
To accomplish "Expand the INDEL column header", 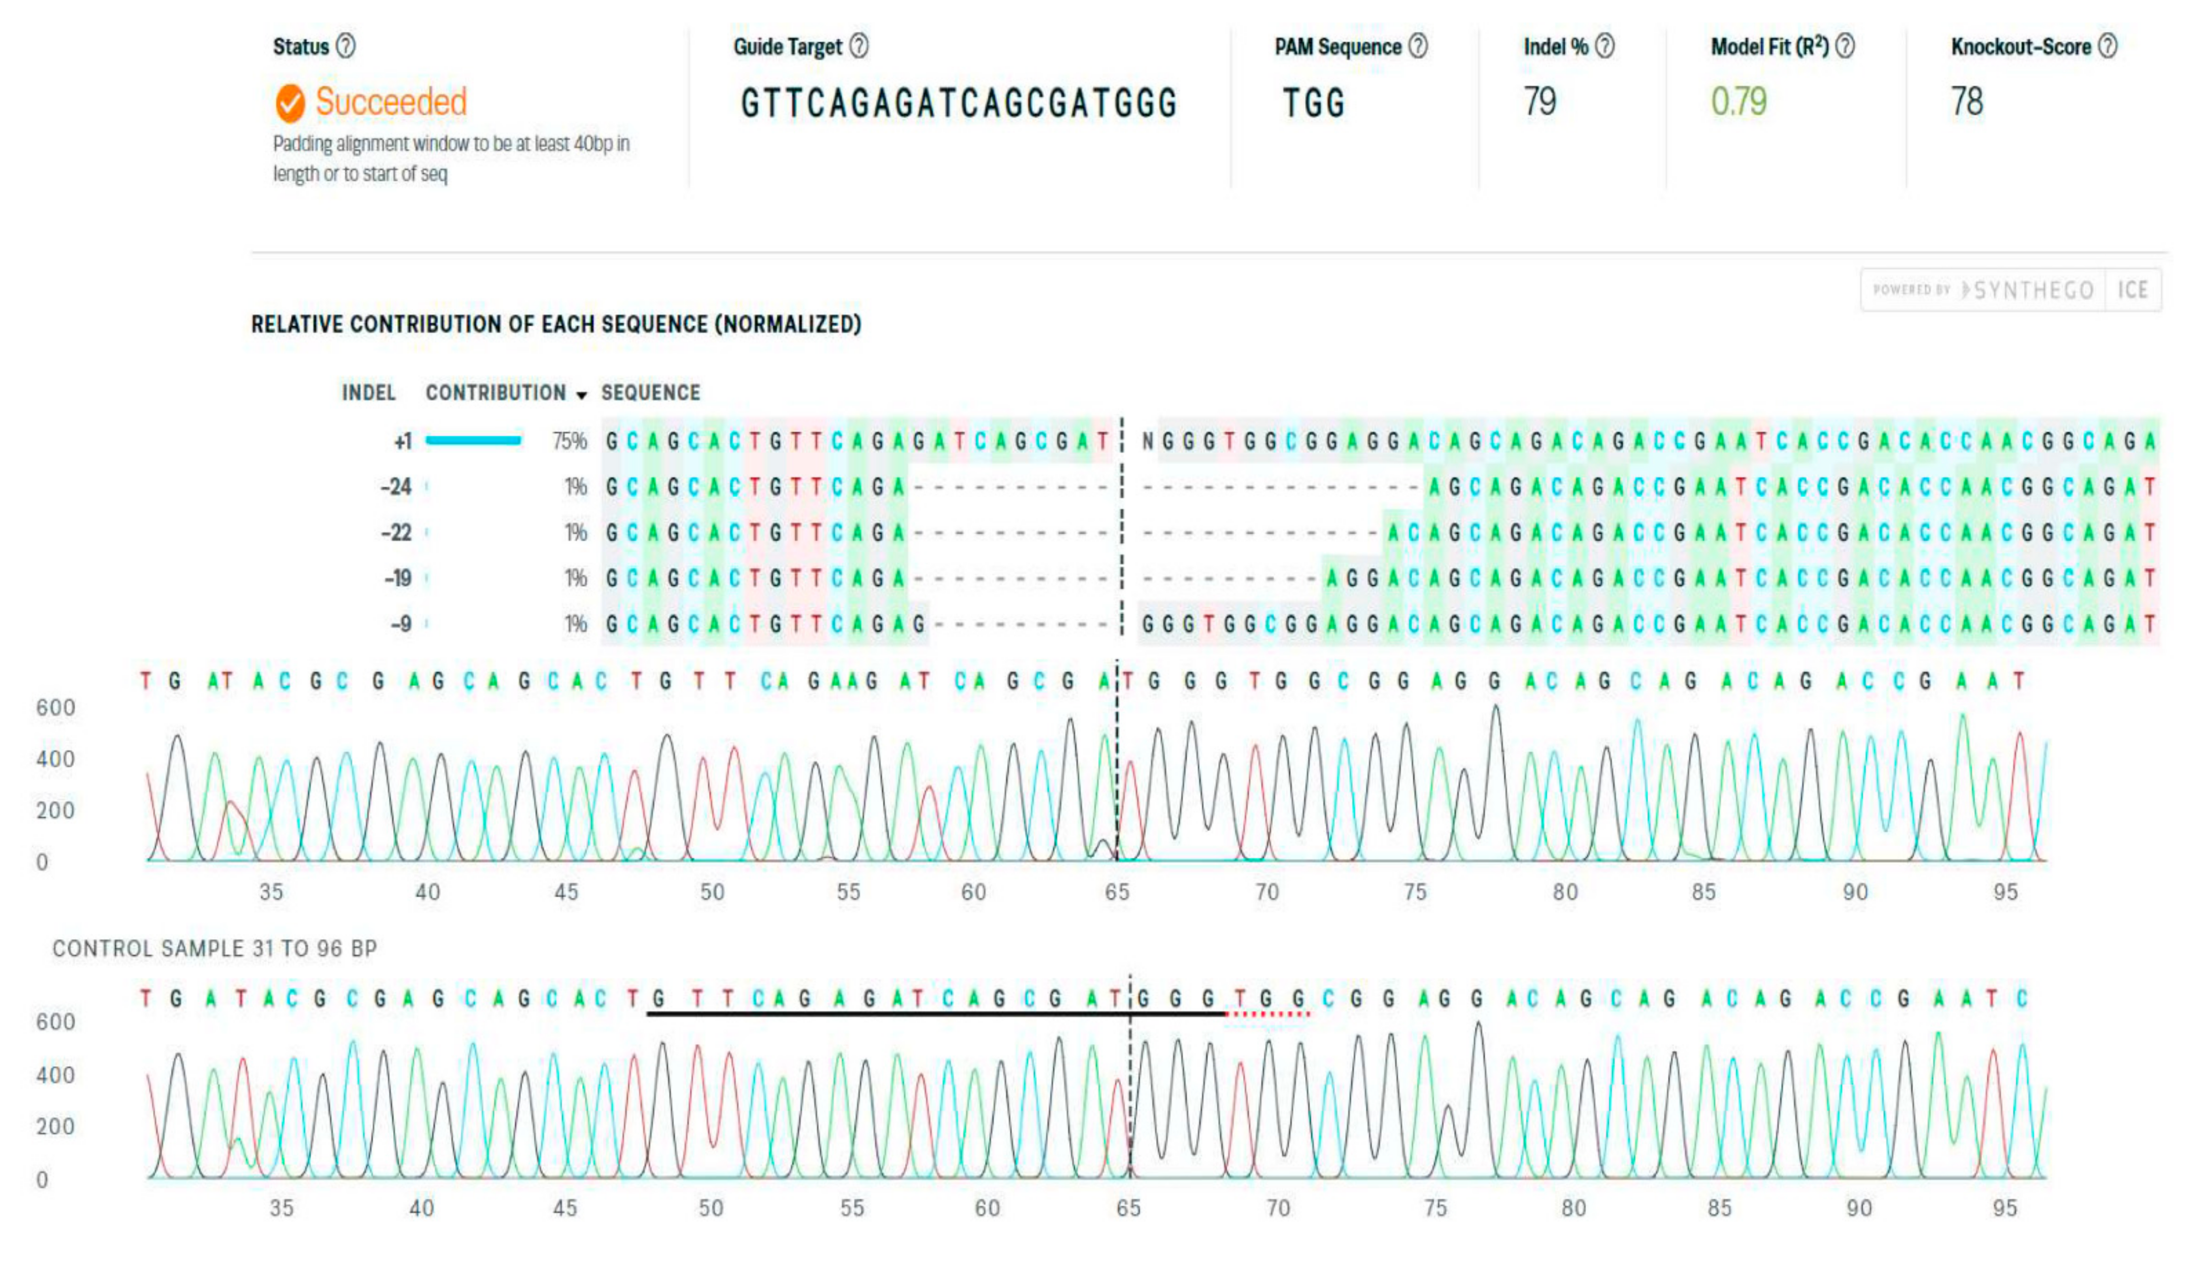I will [x=368, y=393].
